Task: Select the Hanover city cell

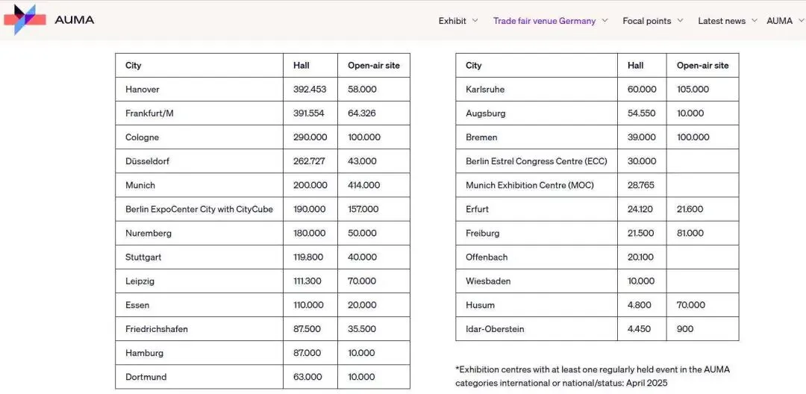Action: tap(199, 90)
